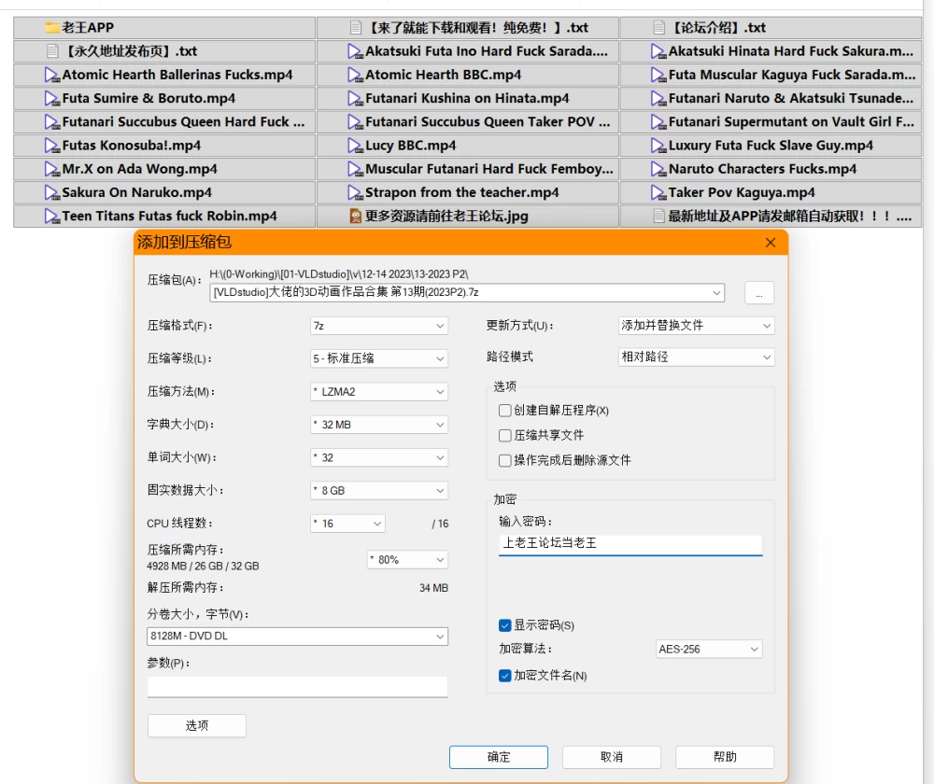Open the 压缩方法 LZMA2 dropdown

tap(379, 392)
